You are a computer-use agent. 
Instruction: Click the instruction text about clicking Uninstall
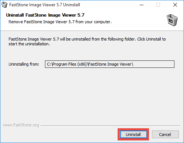87,41
